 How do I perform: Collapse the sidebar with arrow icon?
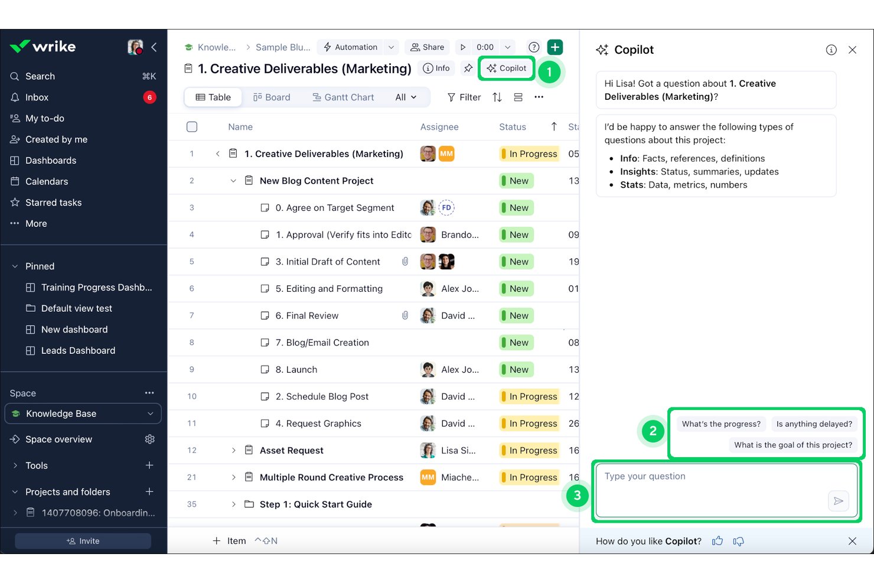point(154,47)
